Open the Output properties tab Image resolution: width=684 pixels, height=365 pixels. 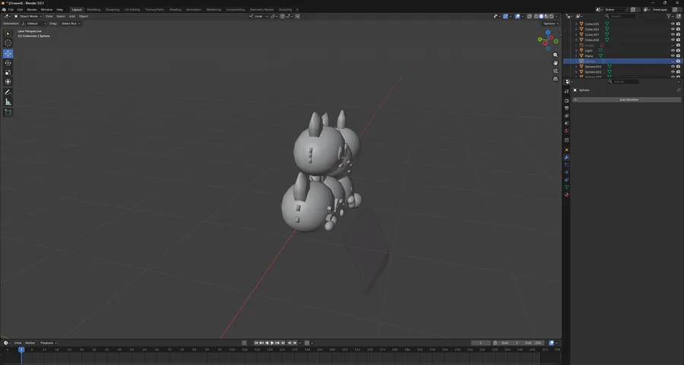point(567,109)
